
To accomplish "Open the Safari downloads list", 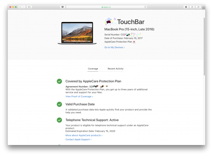I will 186,7.
